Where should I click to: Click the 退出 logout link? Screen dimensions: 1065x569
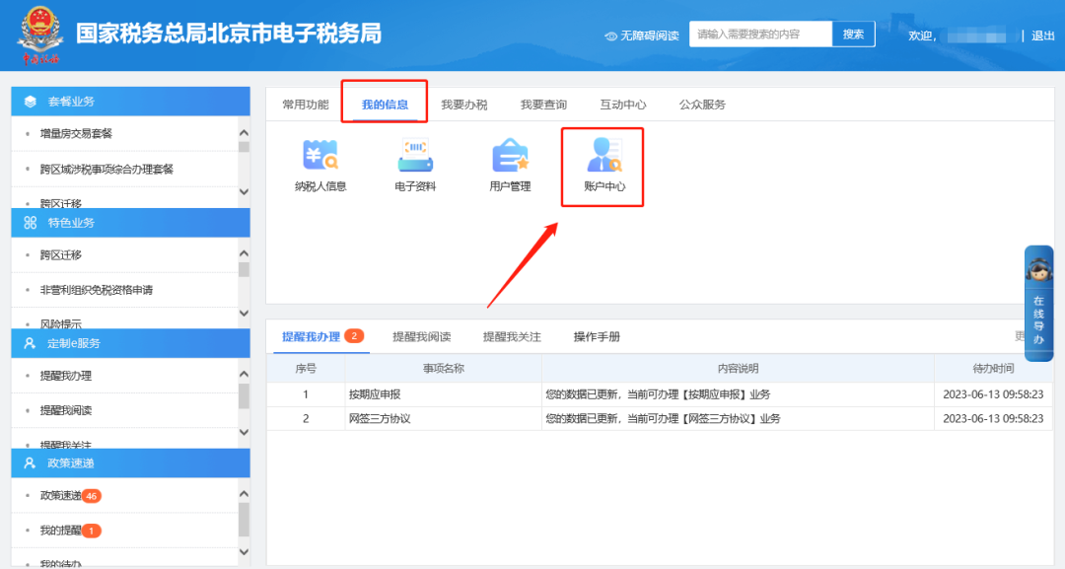(1042, 36)
